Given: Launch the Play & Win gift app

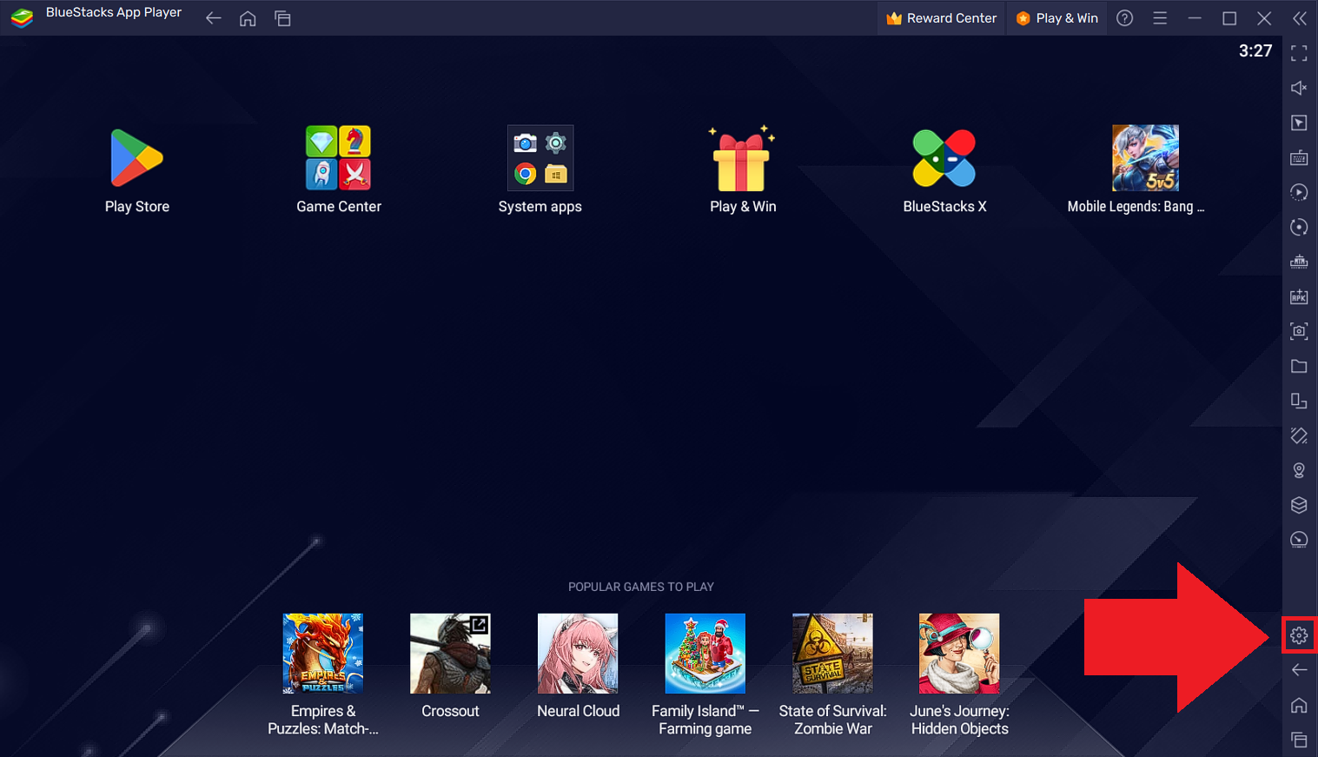Looking at the screenshot, I should 742,157.
